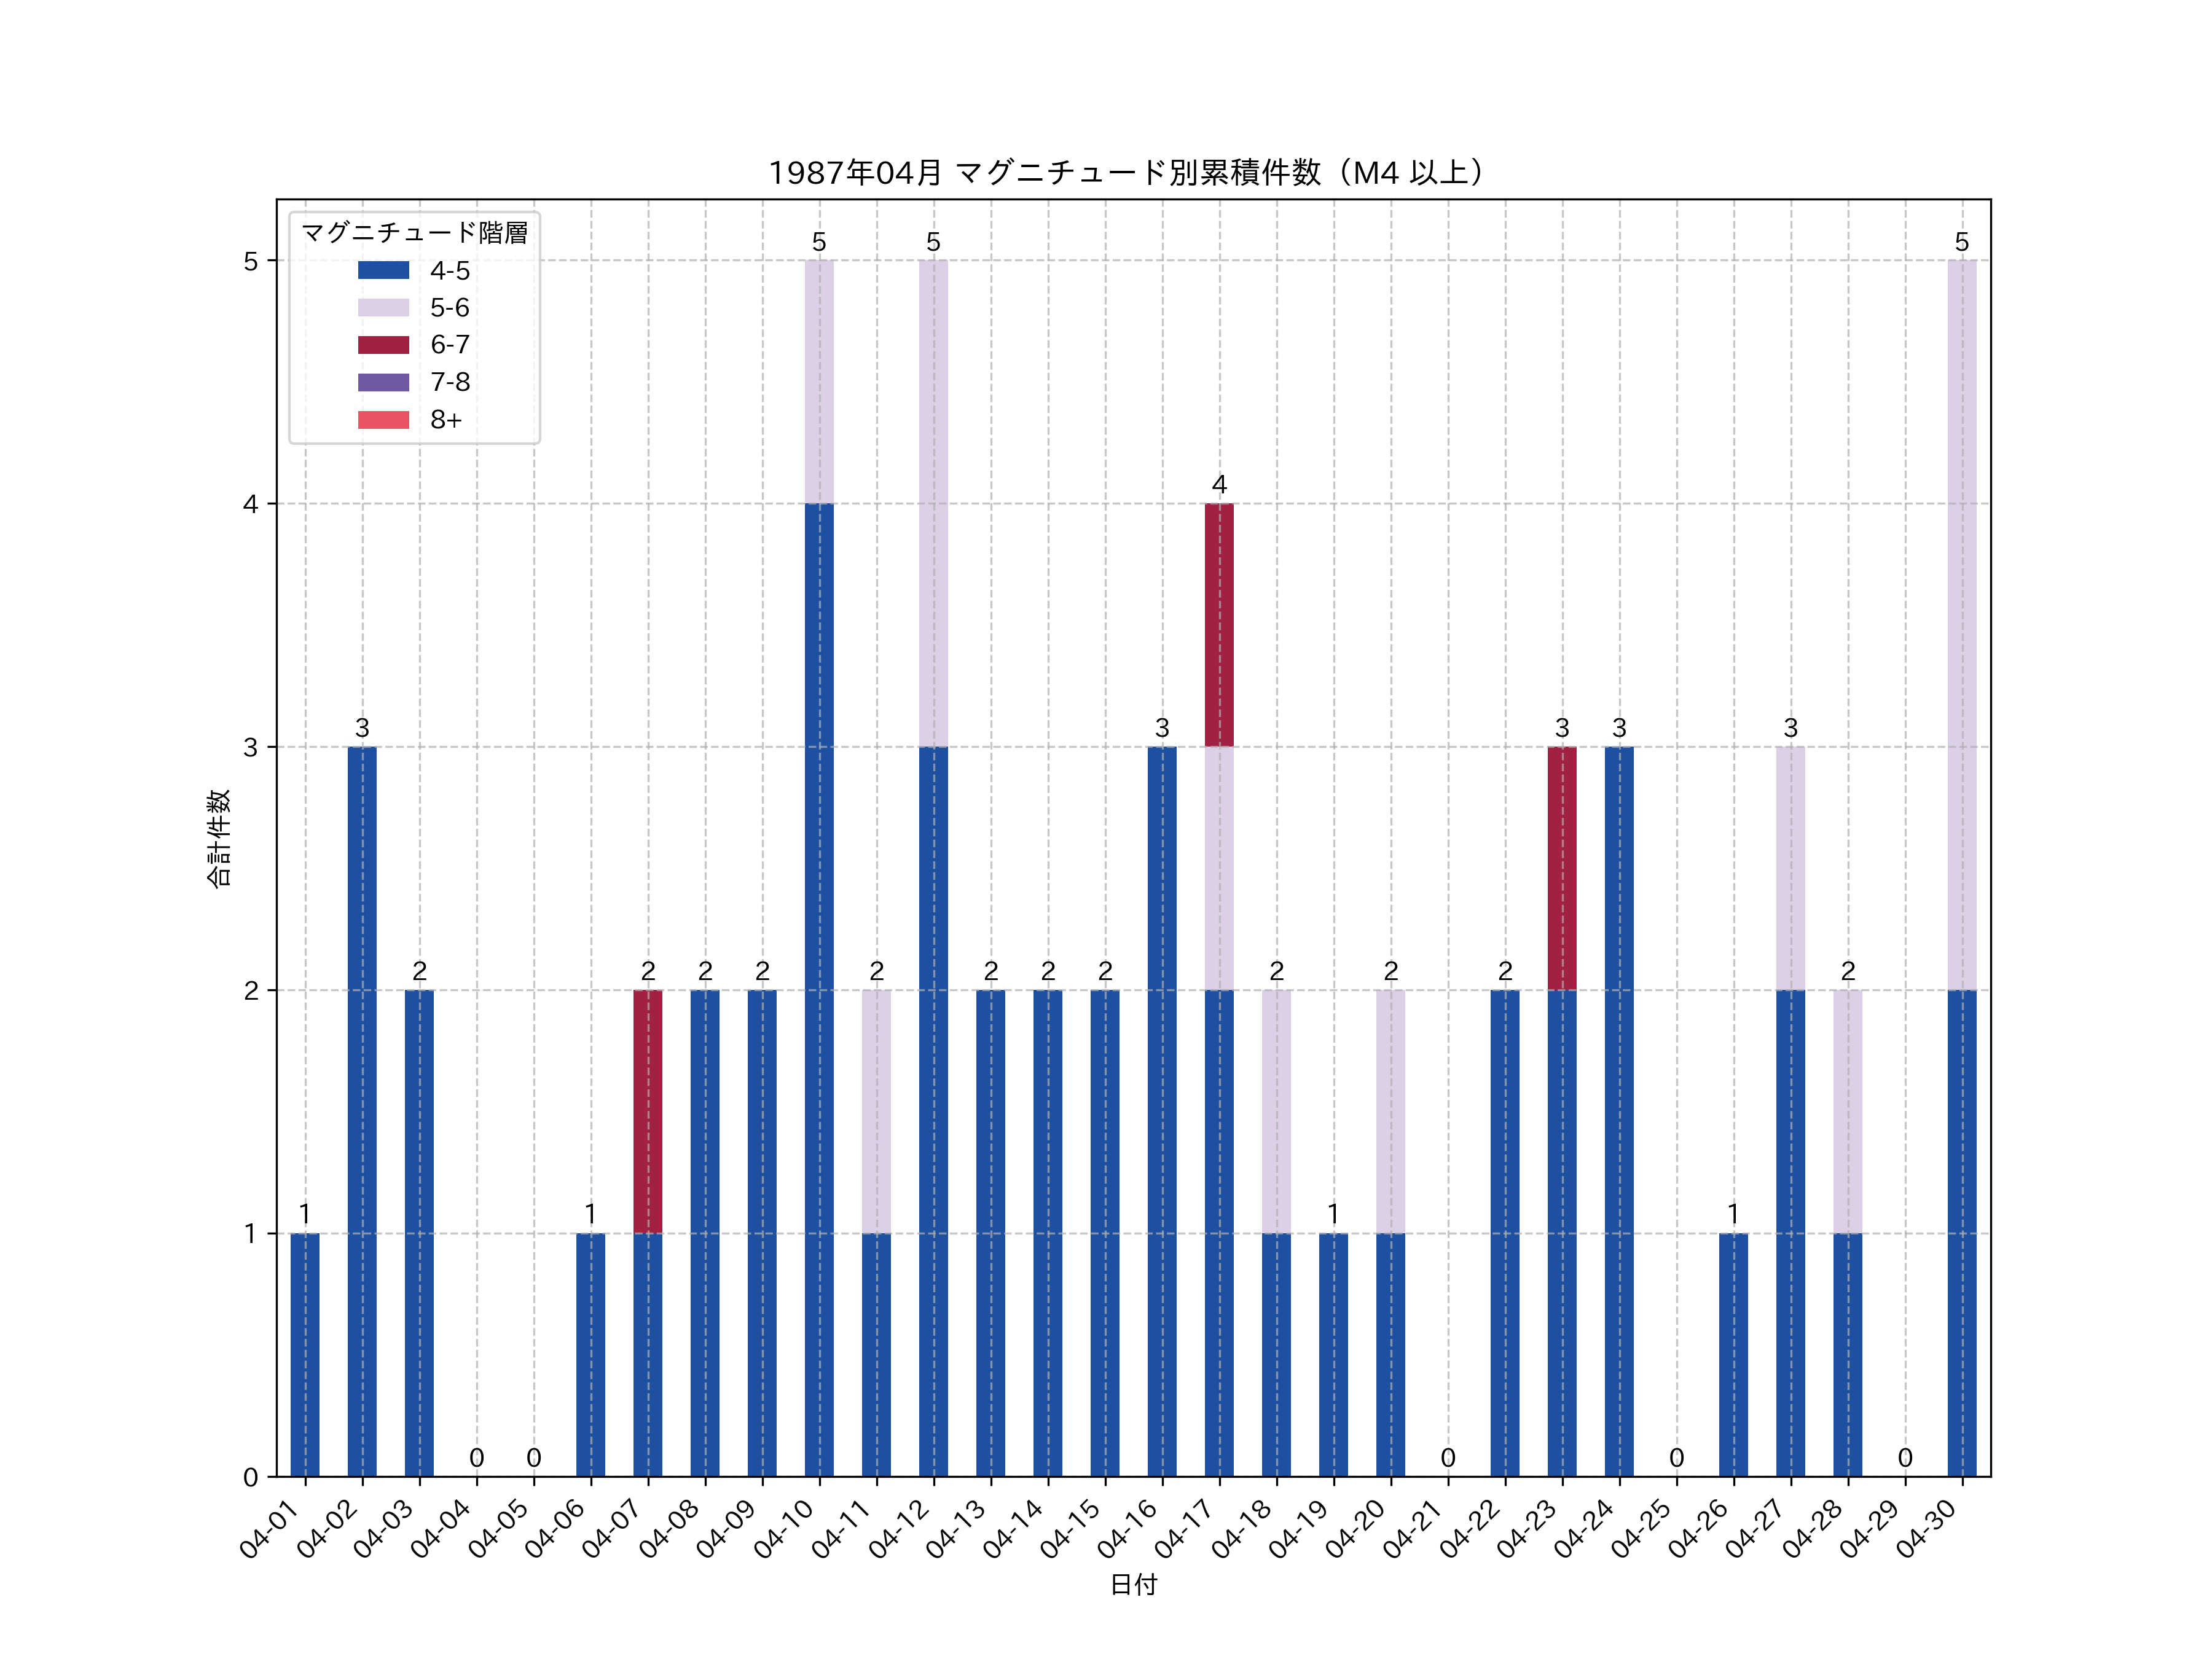Click the 04-10 bar's light purple segment
The width and height of the screenshot is (2212, 1659).
pos(819,381)
